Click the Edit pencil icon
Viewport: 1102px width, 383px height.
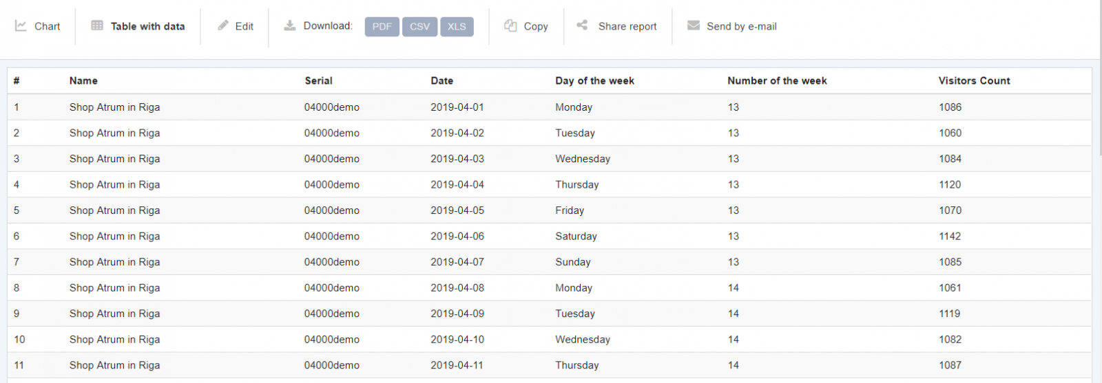pyautogui.click(x=223, y=25)
